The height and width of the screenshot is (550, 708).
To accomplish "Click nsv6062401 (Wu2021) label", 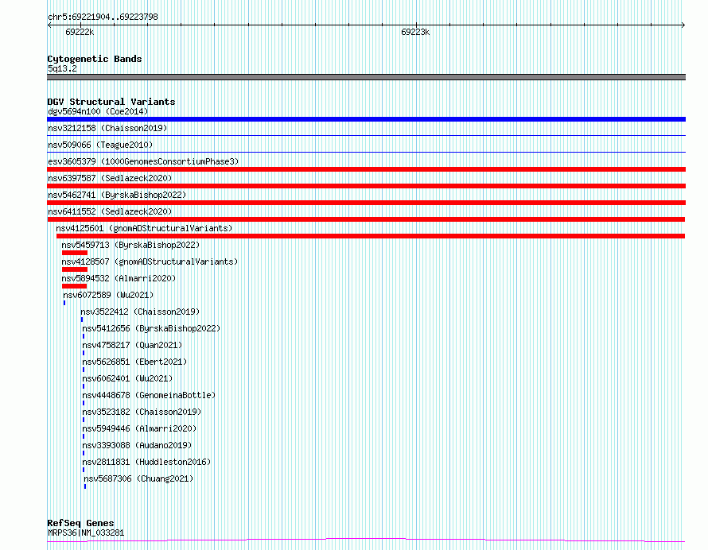I will point(127,378).
